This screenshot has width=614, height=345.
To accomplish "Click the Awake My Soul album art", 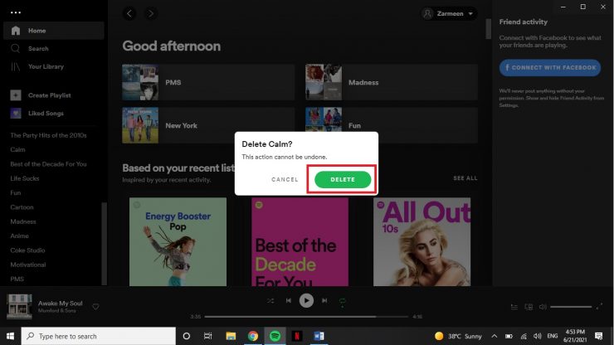I will coord(19,307).
